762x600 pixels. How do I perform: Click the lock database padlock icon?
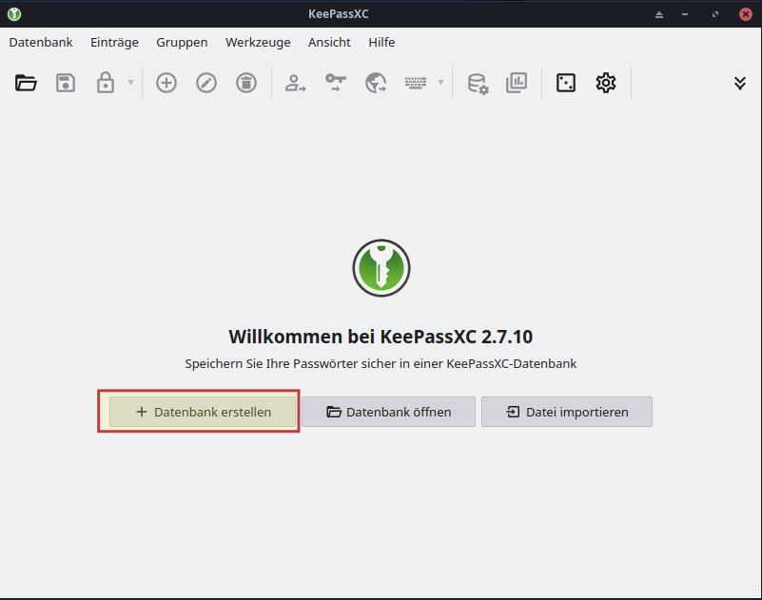click(x=105, y=83)
